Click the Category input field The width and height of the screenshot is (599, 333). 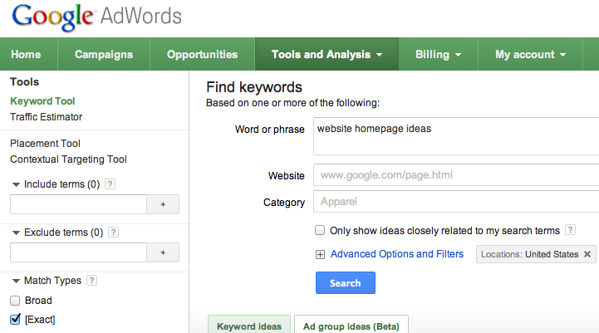click(x=456, y=202)
